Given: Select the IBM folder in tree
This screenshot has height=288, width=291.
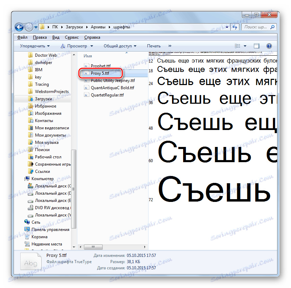Looking at the screenshot, I should pyautogui.click(x=38, y=70).
